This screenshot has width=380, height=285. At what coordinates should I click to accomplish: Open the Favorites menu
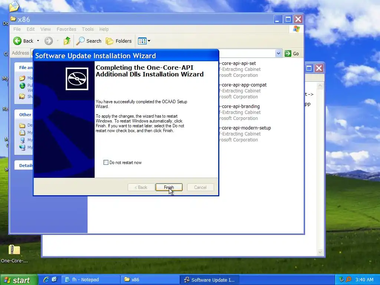pos(66,29)
